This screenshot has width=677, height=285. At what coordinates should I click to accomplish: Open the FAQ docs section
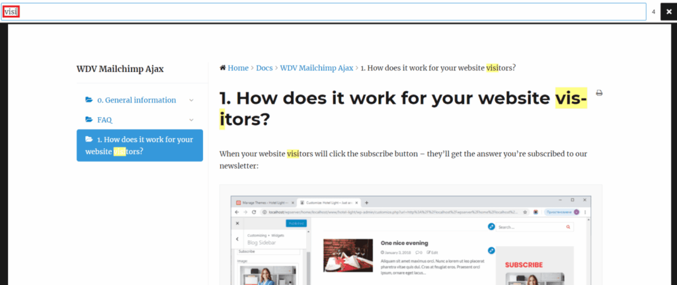click(x=104, y=120)
